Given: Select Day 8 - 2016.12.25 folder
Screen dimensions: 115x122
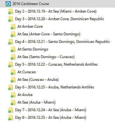Looking at the screenshot, I should (51, 118).
